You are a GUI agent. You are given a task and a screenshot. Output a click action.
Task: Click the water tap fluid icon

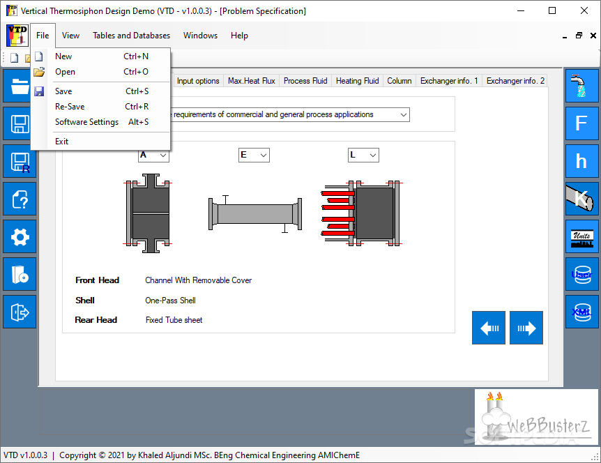tap(582, 86)
